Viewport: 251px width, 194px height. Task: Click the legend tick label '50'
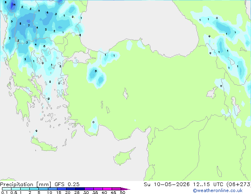[x=122, y=192]
